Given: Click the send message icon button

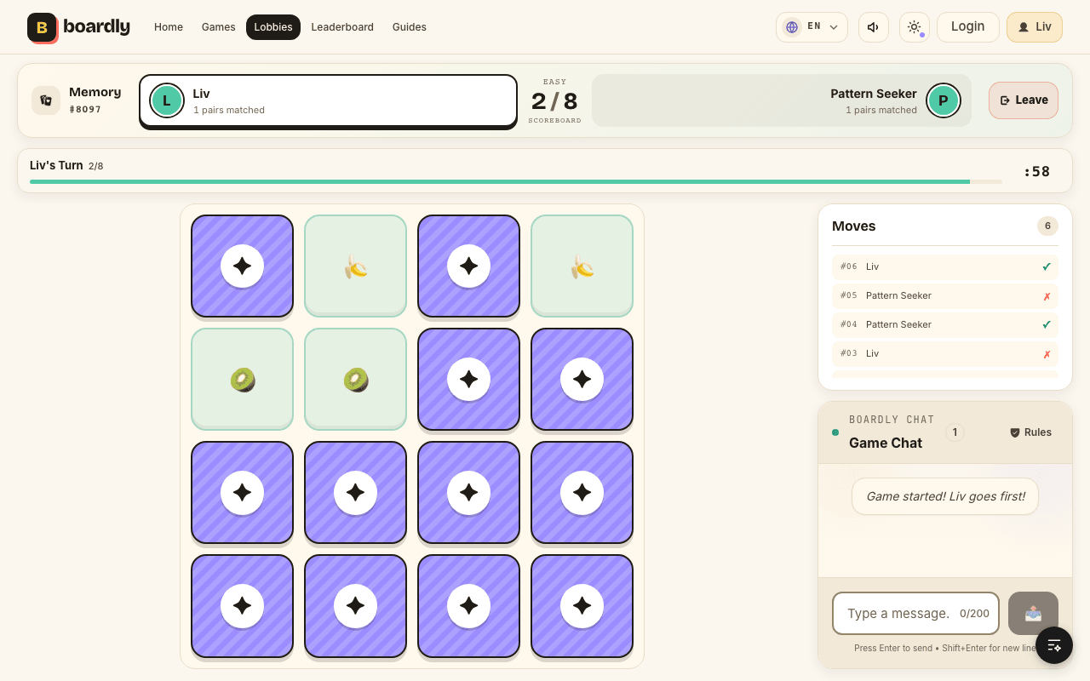Looking at the screenshot, I should (x=1033, y=613).
